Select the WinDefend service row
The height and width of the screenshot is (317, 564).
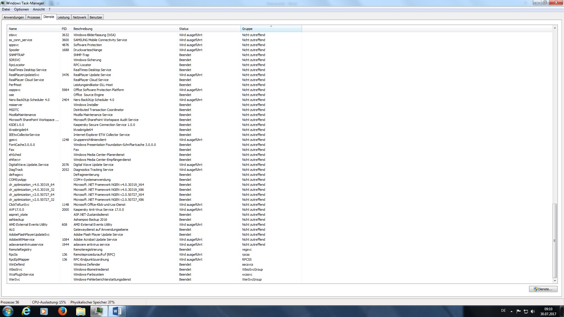[154, 264]
